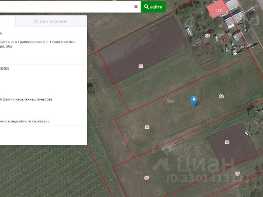Click parcel label 25 in the plowed field
Screen dimensions: 263x197
141,66
